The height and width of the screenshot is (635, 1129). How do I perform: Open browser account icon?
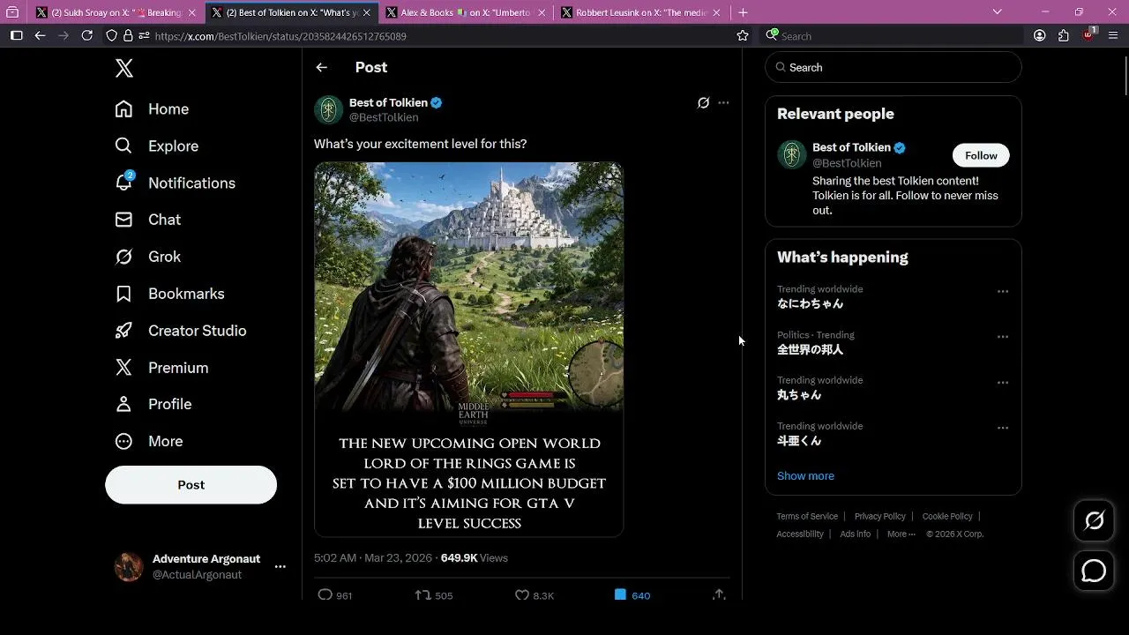tap(1040, 35)
